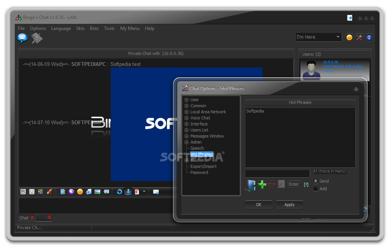The image size is (390, 247).
Task: Click the Private Chat with (10.9.0.36) header
Action: [x=156, y=53]
